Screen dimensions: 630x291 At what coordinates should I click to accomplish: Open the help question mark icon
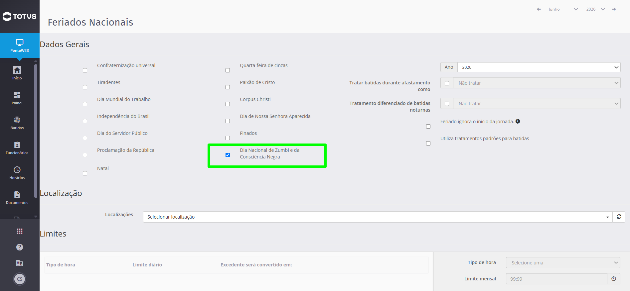pyautogui.click(x=20, y=247)
